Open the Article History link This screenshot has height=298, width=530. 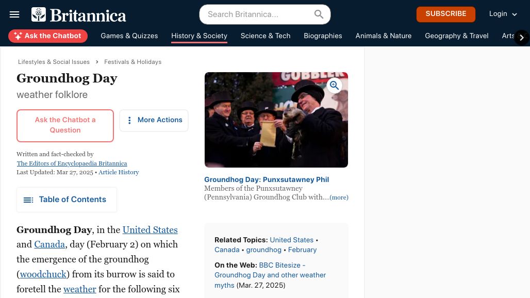point(119,172)
